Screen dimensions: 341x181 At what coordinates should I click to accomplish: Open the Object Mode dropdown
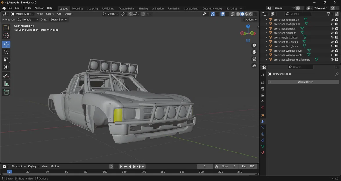(x=23, y=14)
